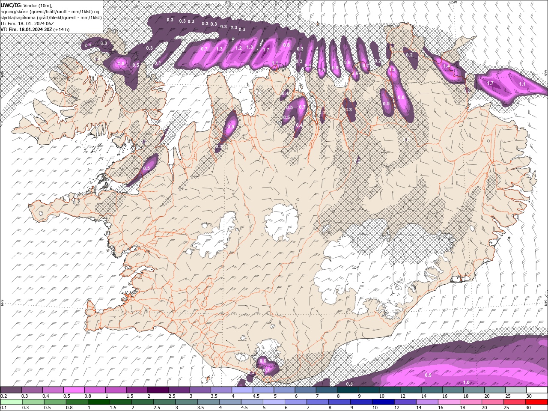Image resolution: width=548 pixels, height=411 pixels.
Task: Click the 'rigning/skúrir (grænt/blátt/rautt - mm/1klst) og' line
Action: click(x=50, y=11)
